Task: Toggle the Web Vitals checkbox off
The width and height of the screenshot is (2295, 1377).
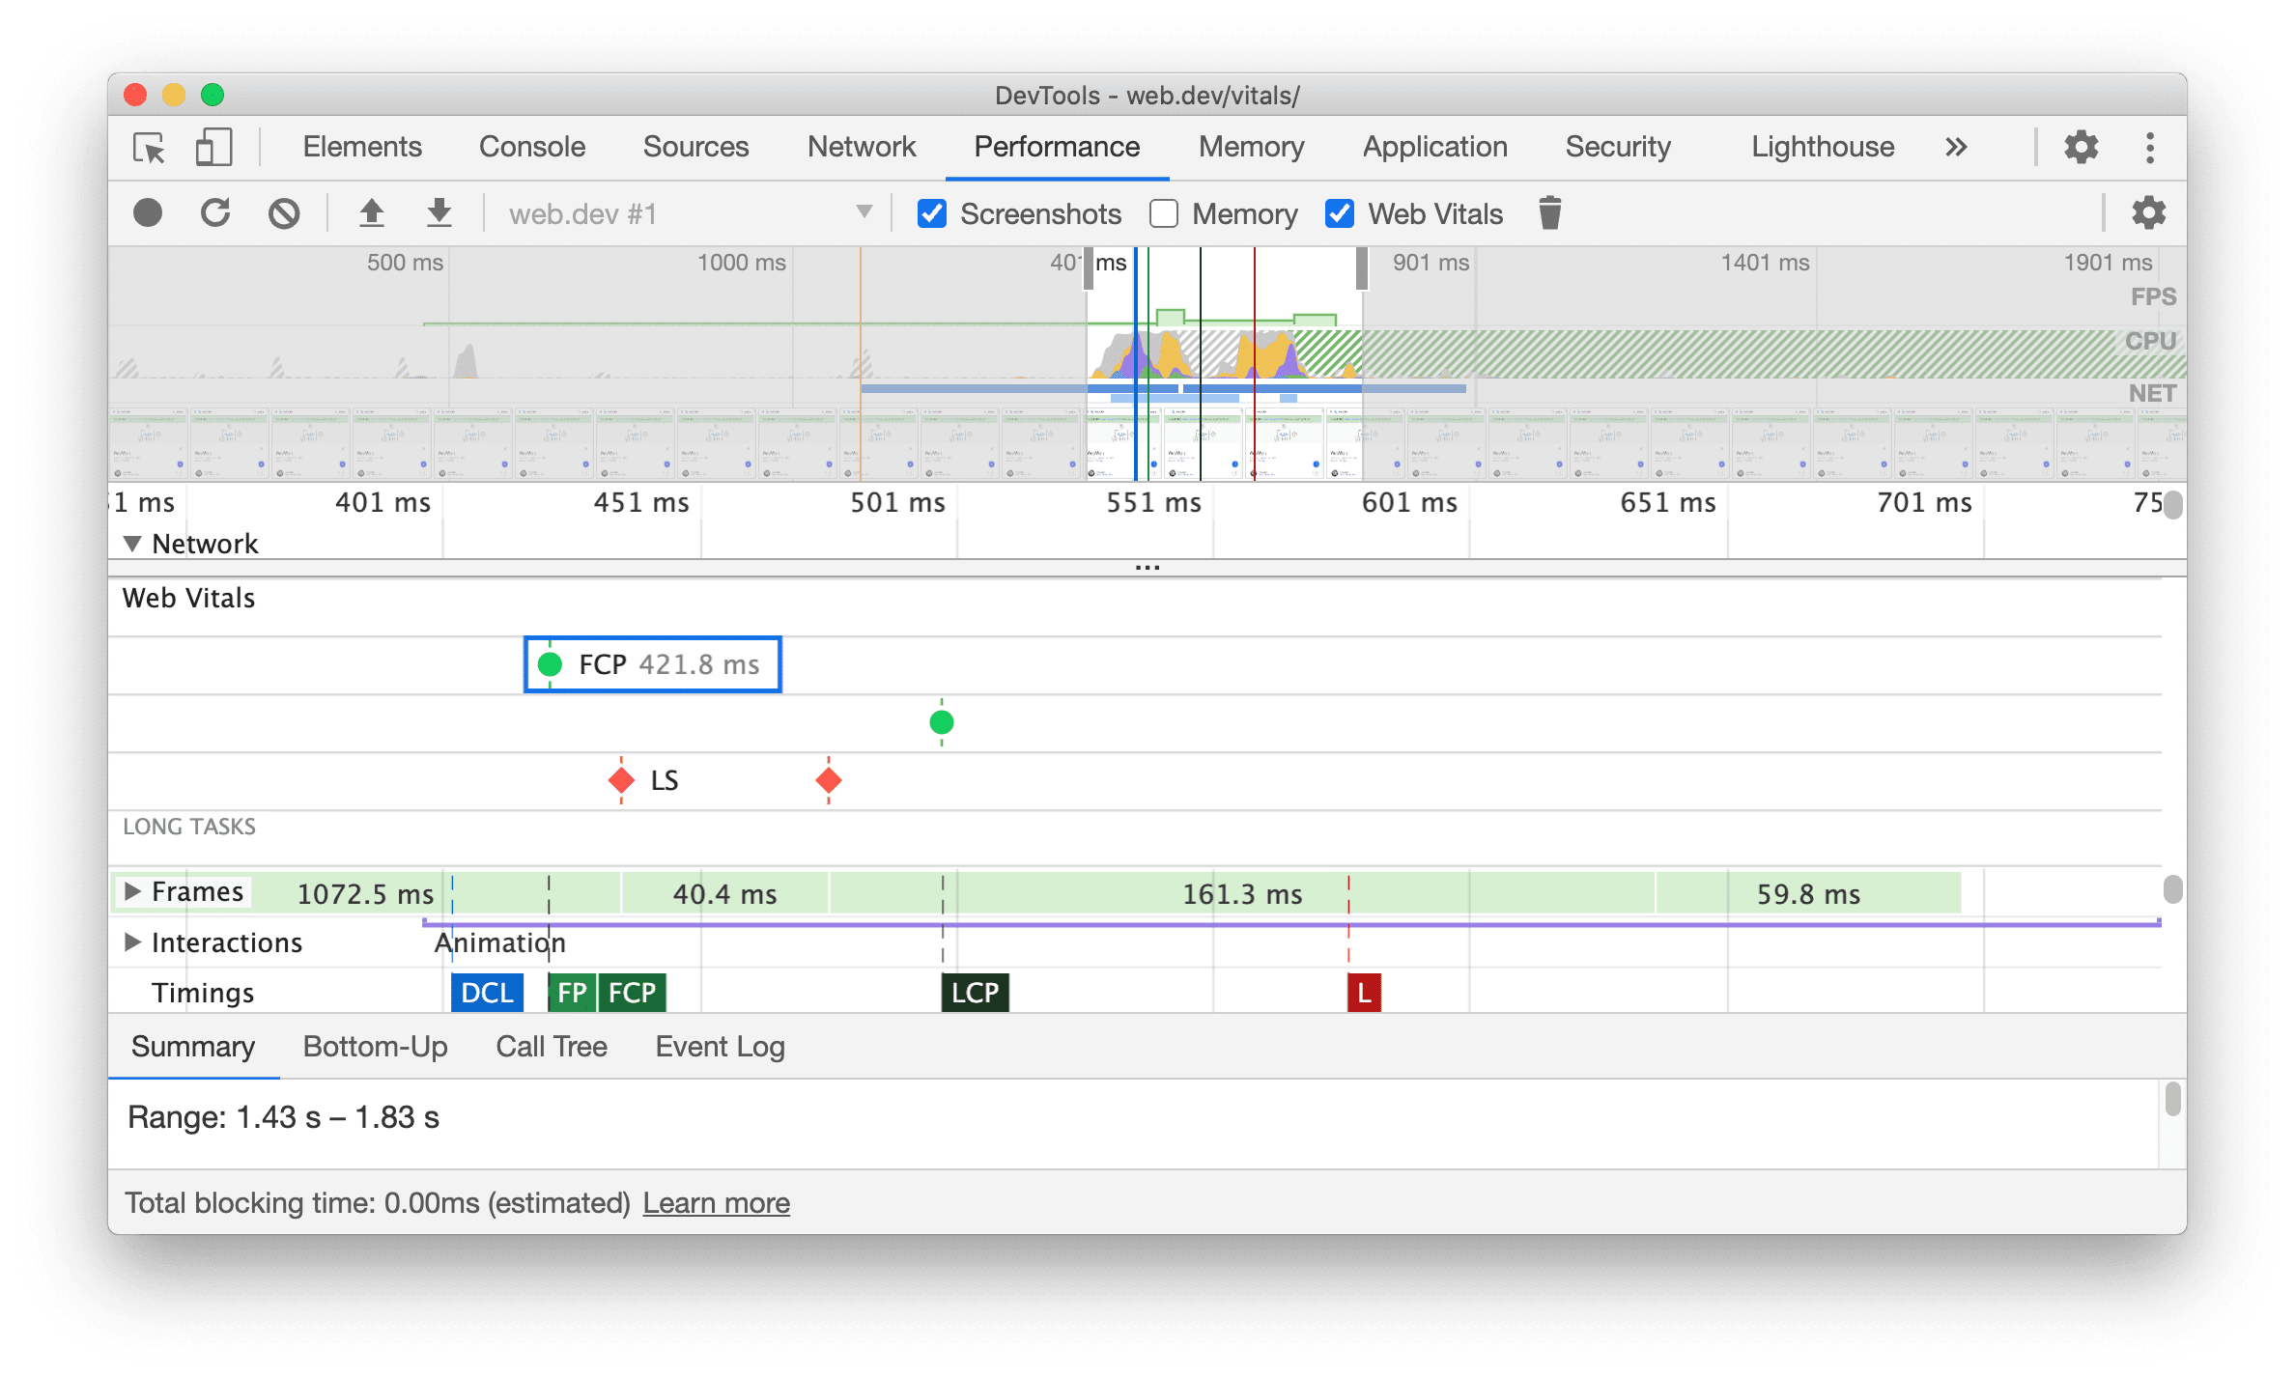Action: [1340, 213]
